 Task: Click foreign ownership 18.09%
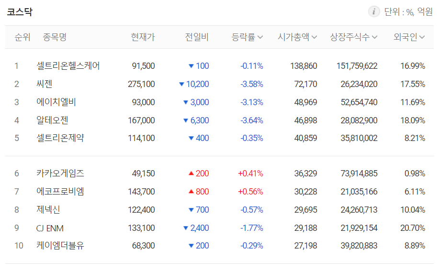[x=413, y=120]
